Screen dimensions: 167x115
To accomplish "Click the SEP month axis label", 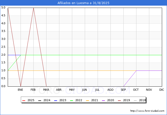I will point(123,90).
